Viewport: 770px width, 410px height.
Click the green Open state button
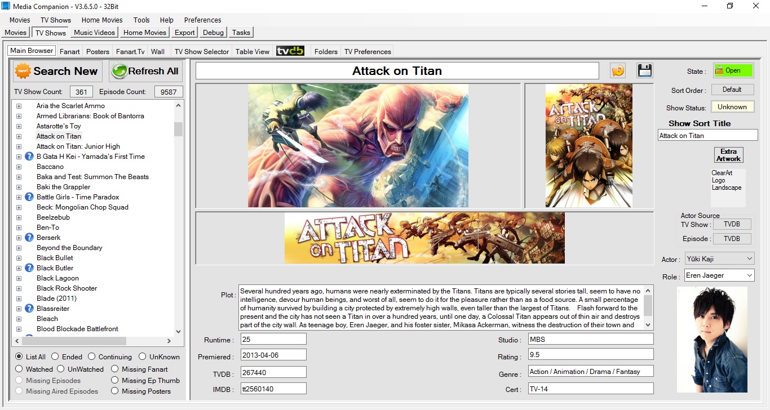pos(733,70)
